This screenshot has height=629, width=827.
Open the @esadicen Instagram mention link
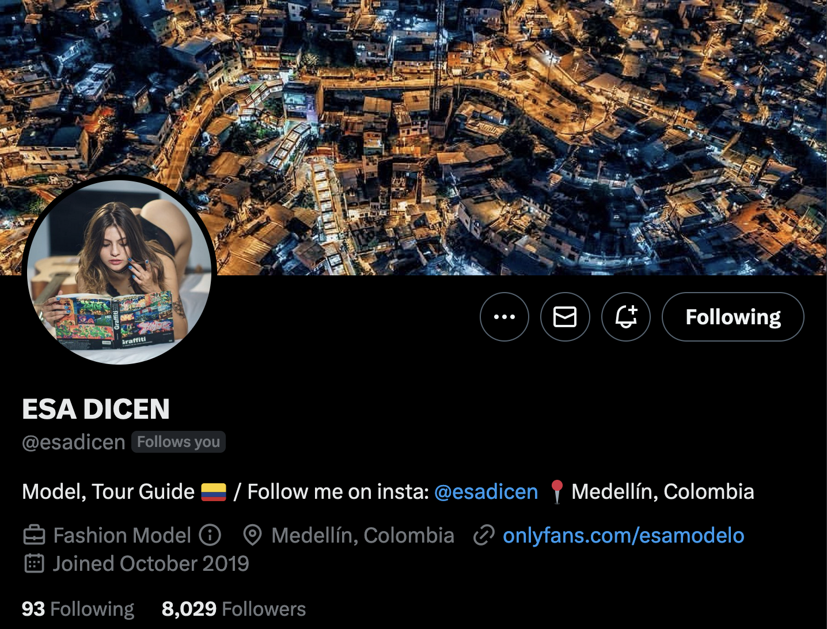(486, 492)
